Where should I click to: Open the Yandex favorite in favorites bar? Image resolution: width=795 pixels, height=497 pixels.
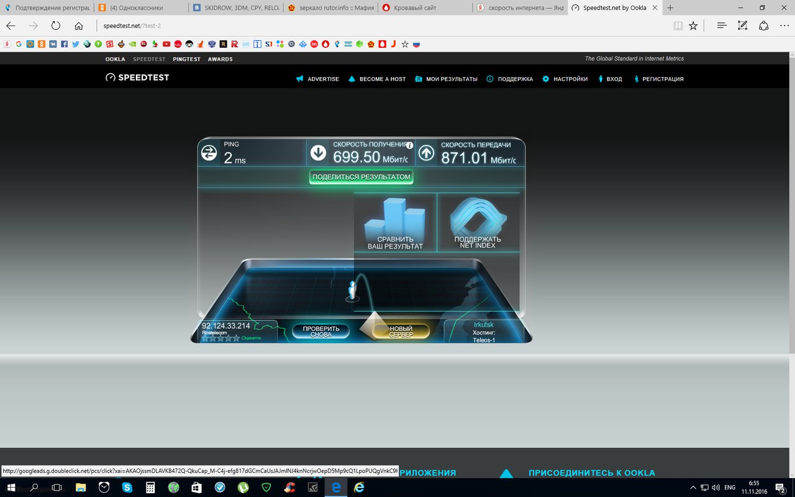pos(7,44)
